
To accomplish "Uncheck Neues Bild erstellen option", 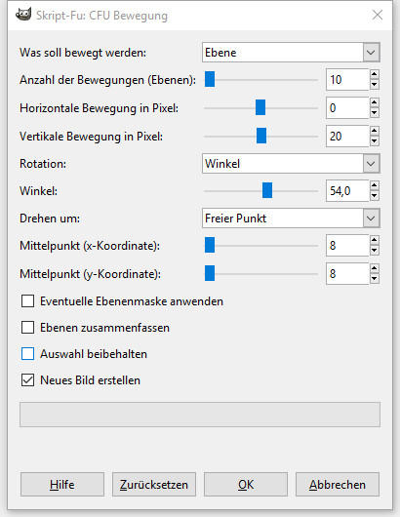I will pyautogui.click(x=27, y=380).
